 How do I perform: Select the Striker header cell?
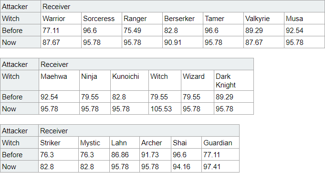[58, 143]
